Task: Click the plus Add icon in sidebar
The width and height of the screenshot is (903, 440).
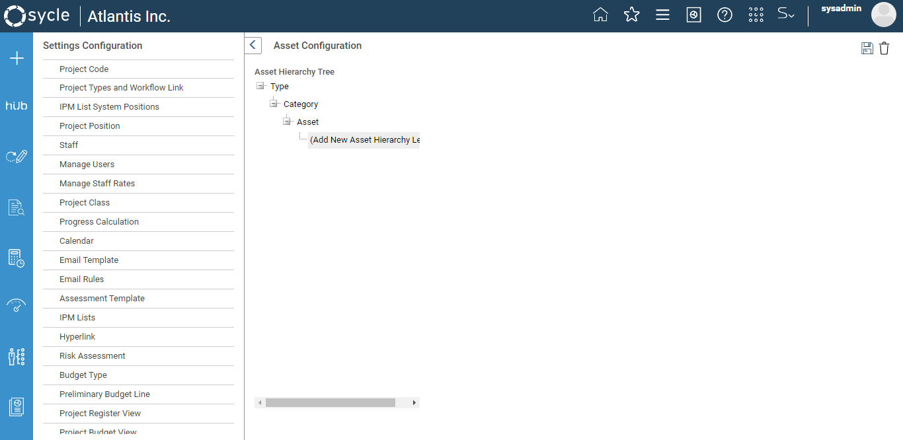Action: (x=17, y=59)
